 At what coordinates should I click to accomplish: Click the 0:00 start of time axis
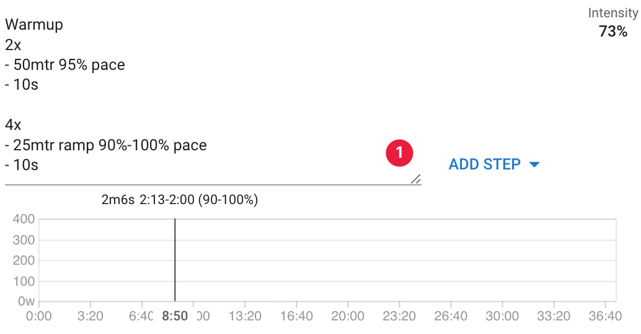[39, 316]
